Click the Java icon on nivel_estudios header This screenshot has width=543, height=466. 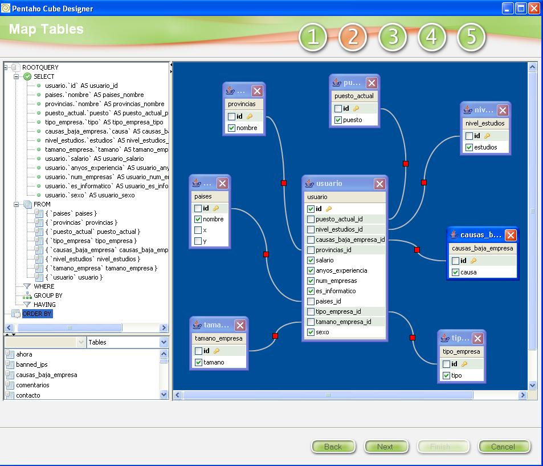pyautogui.click(x=468, y=110)
